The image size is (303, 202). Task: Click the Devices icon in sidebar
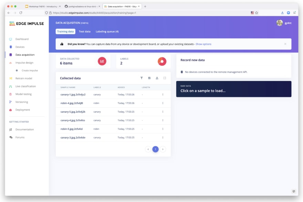coord(11,47)
